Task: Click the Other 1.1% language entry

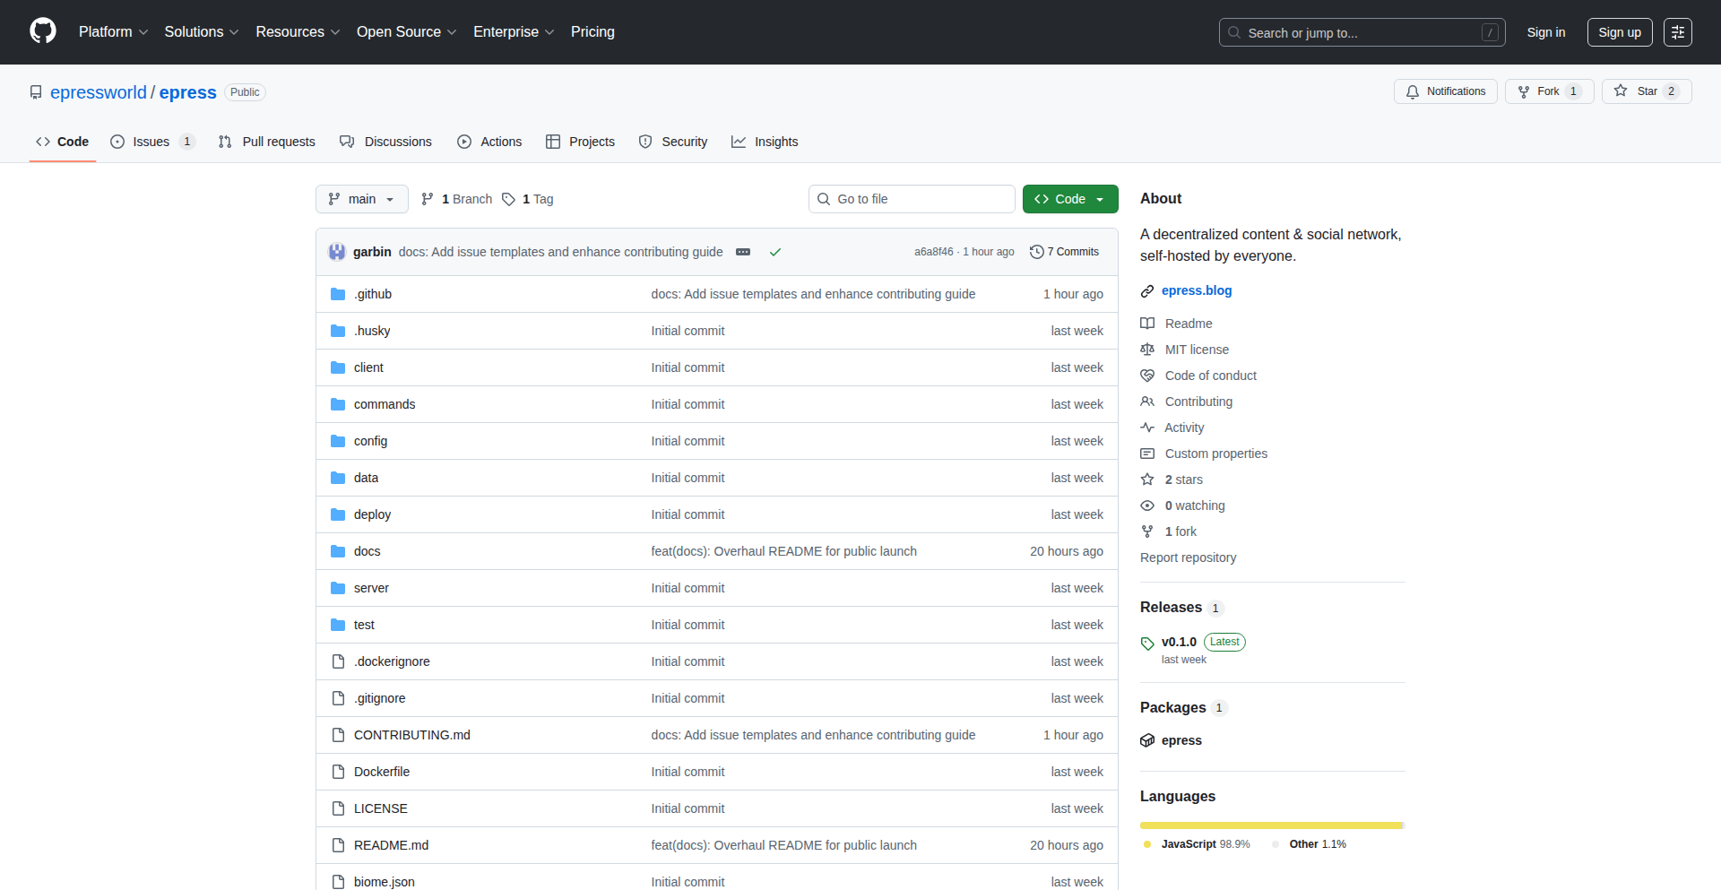Action: [x=1309, y=844]
